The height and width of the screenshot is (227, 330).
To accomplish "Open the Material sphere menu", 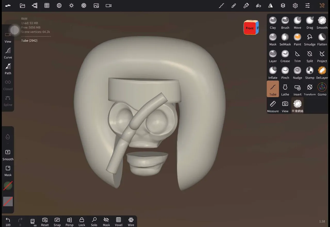I will (59, 5).
